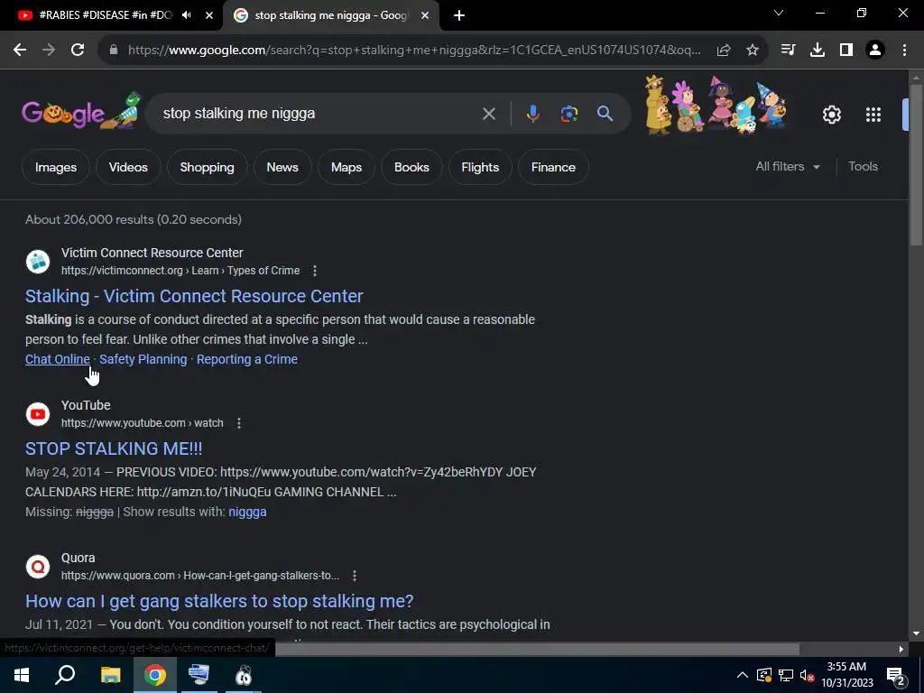Mute the YouTube tab audio

click(186, 15)
